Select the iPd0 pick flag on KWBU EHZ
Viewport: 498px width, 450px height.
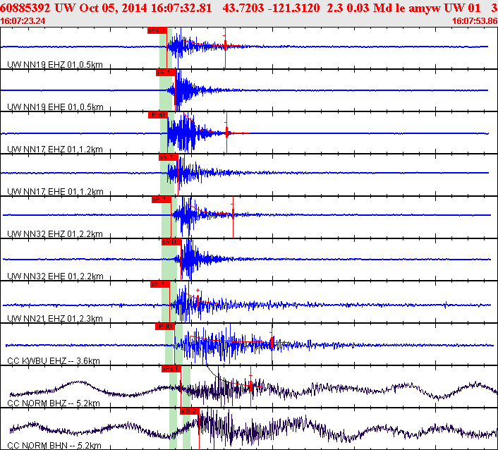tap(164, 327)
